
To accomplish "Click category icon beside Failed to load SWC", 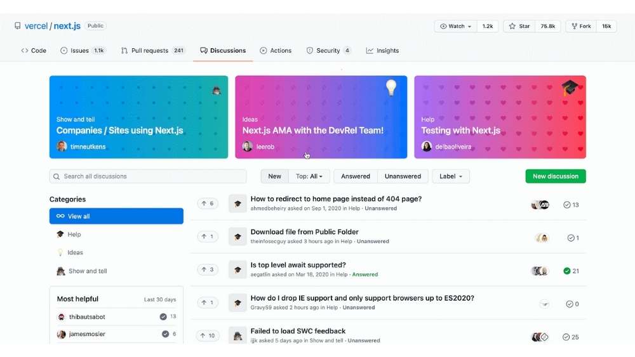I will tap(237, 335).
